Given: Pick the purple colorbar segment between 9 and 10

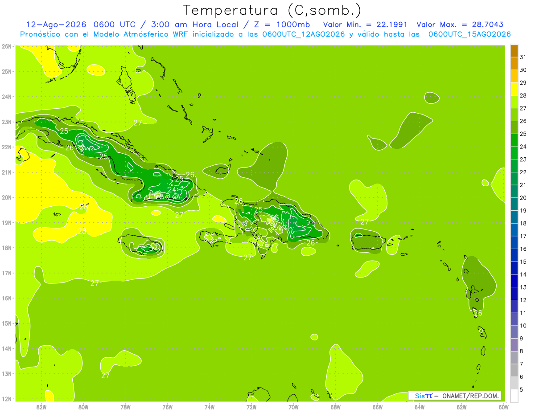Looking at the screenshot, I should pos(514,332).
